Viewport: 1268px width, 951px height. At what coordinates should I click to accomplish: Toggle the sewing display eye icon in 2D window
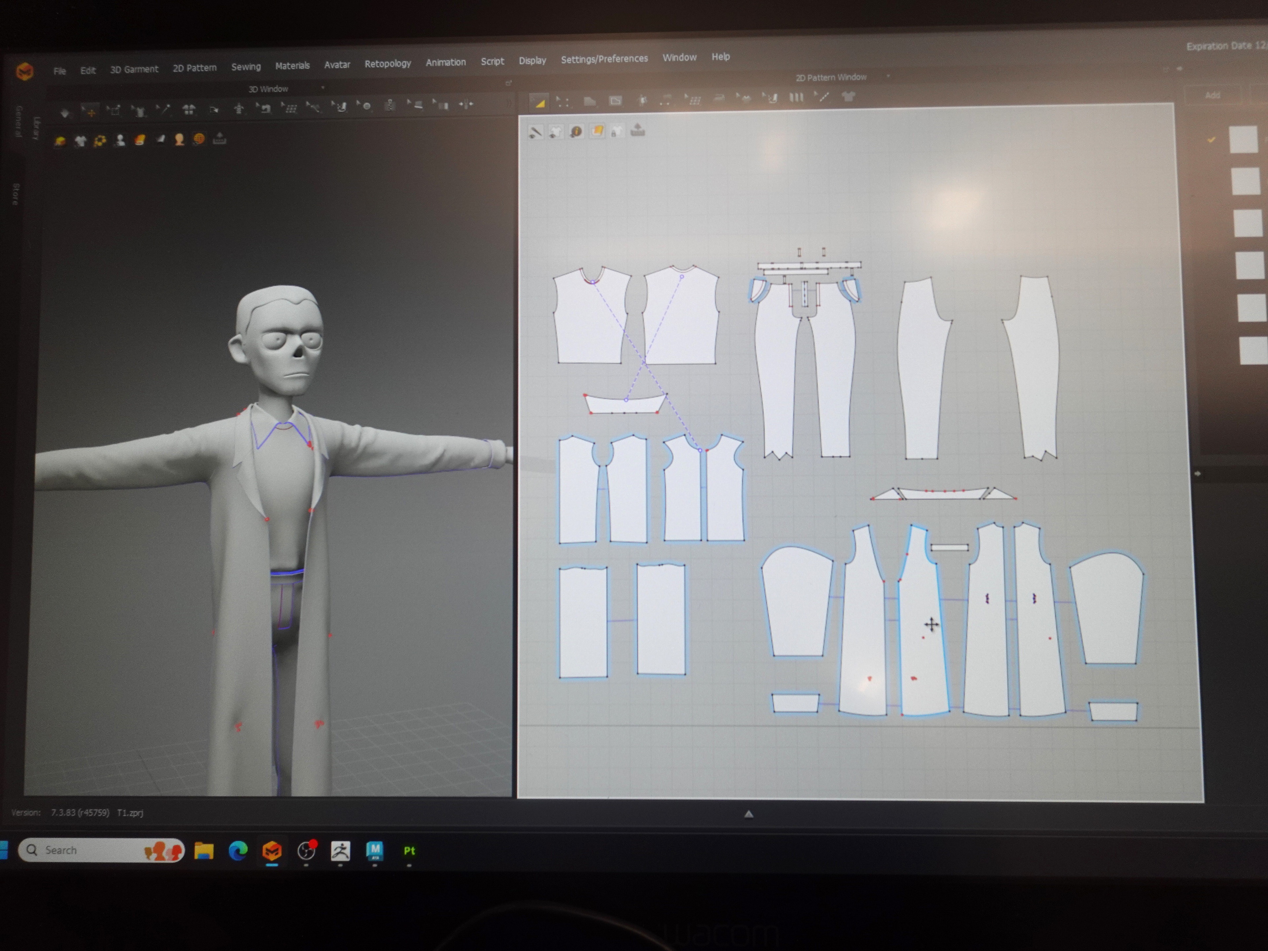pyautogui.click(x=535, y=133)
